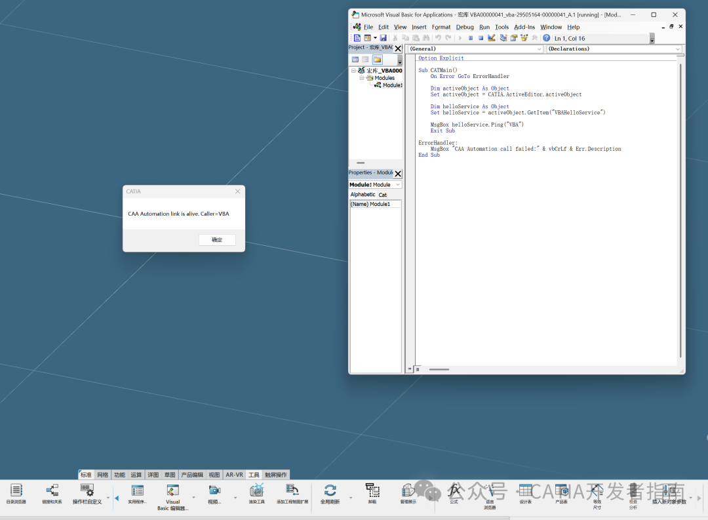Click the Reset (stop) icon
The image size is (708, 520).
[481, 38]
